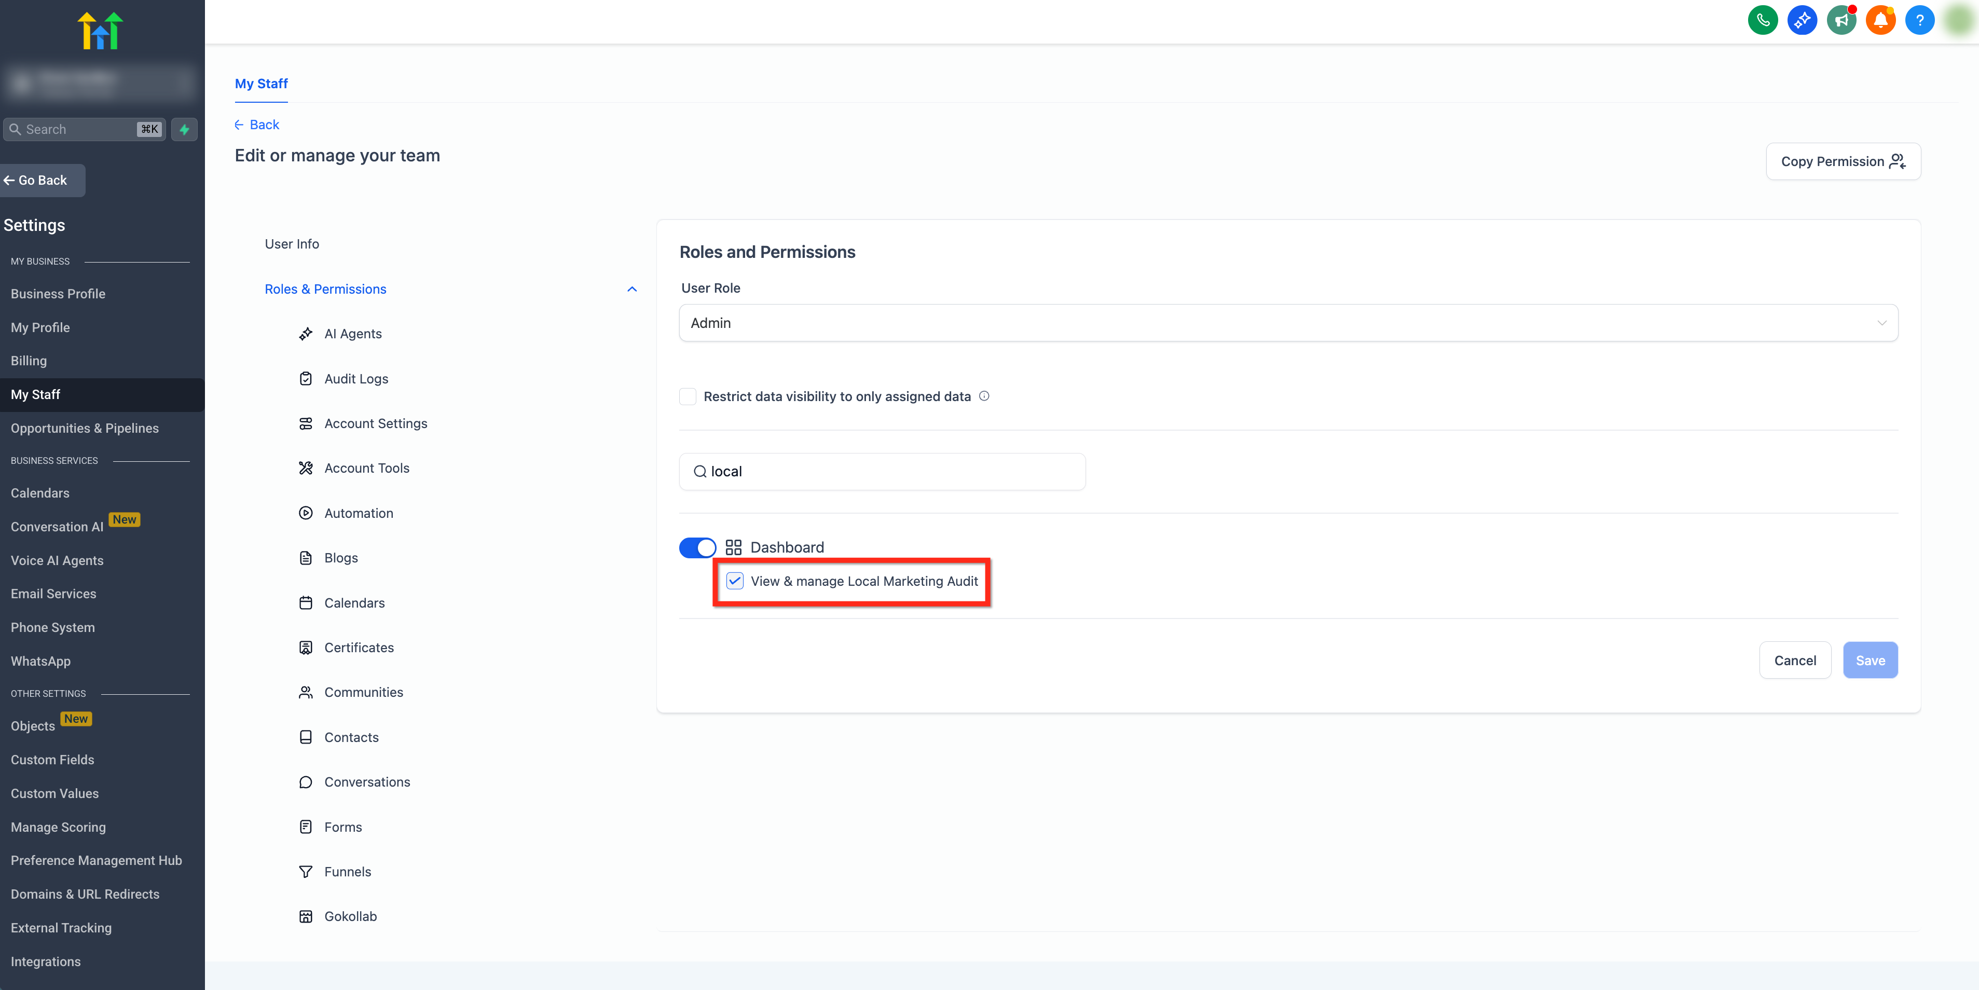1979x990 pixels.
Task: Collapse the Roles & Permissions section chevron
Action: point(631,290)
